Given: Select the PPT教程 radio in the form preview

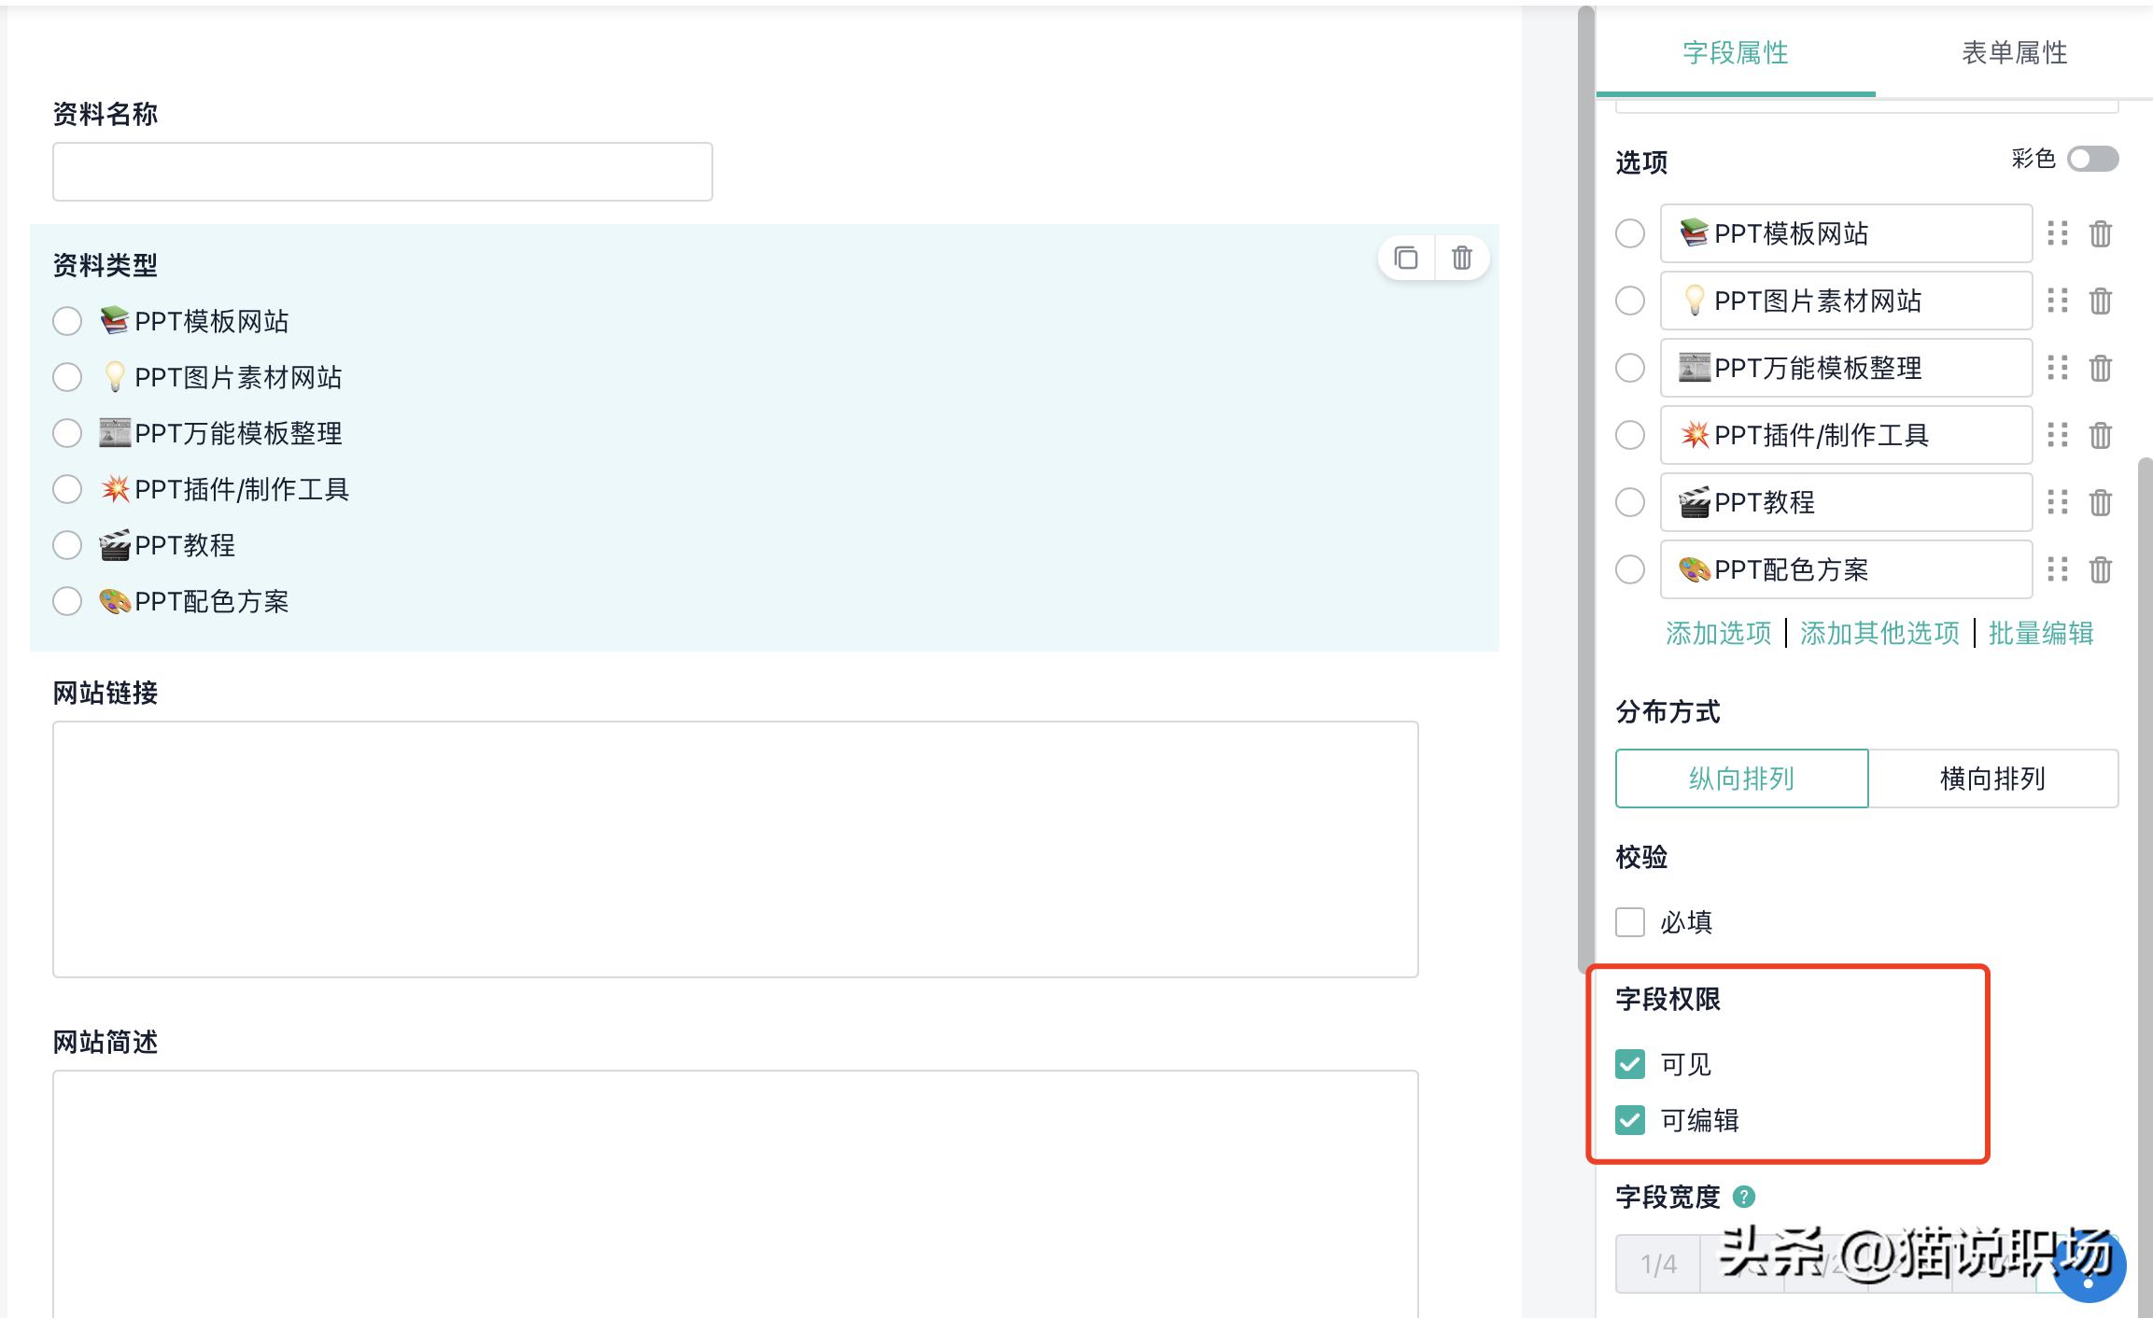Looking at the screenshot, I should click(66, 544).
